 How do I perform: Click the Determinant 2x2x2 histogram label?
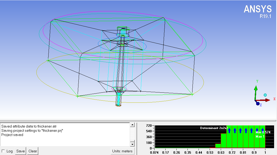click(214, 128)
